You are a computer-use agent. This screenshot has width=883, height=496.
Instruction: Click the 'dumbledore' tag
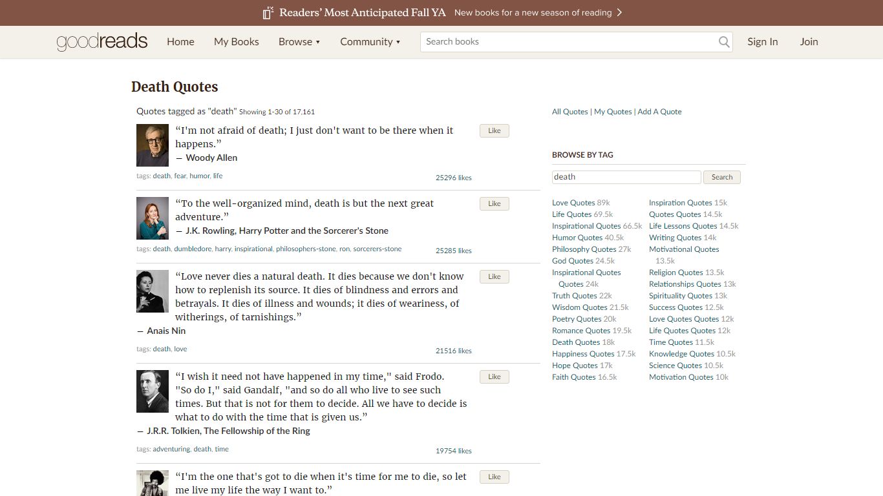pyautogui.click(x=193, y=249)
